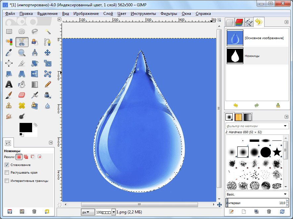Select the Text tool
The height and width of the screenshot is (219, 293).
pos(9,84)
